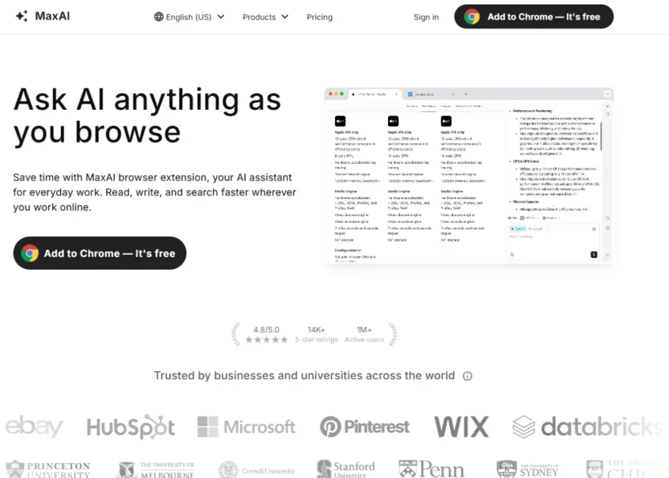Close the sidebar in demo screenshot
669x478 pixels.
tap(608, 106)
